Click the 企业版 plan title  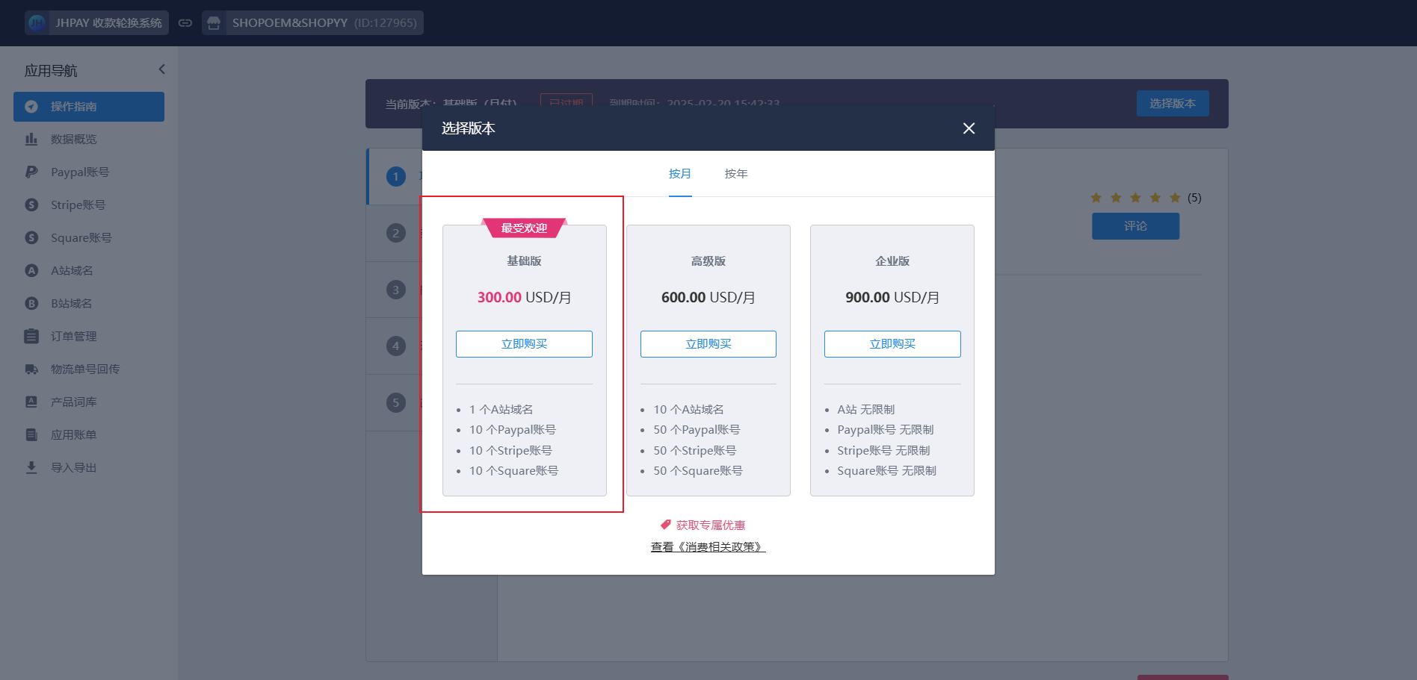coord(892,261)
